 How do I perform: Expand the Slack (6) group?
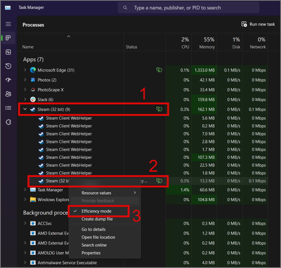(25, 99)
